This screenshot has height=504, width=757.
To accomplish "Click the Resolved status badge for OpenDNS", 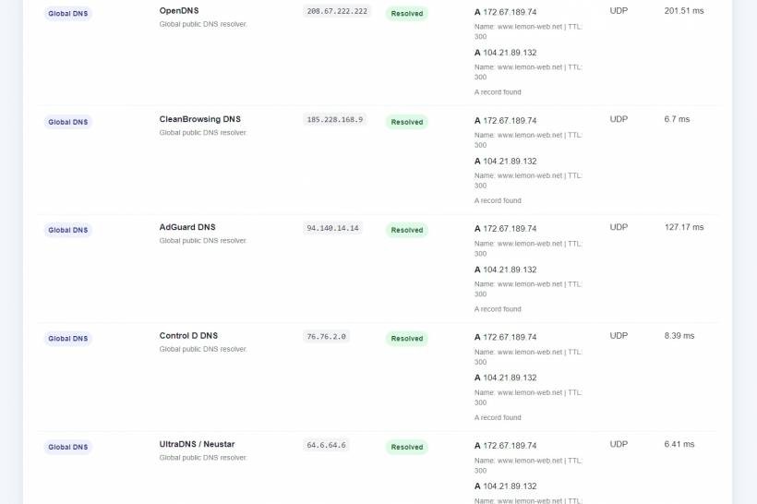I will (x=407, y=14).
